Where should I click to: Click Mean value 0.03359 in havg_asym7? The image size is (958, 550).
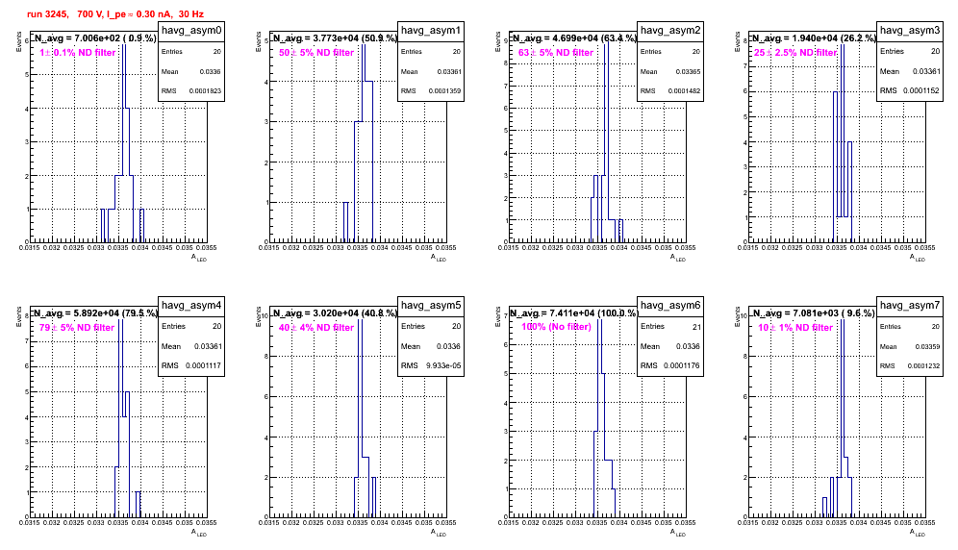(x=927, y=346)
